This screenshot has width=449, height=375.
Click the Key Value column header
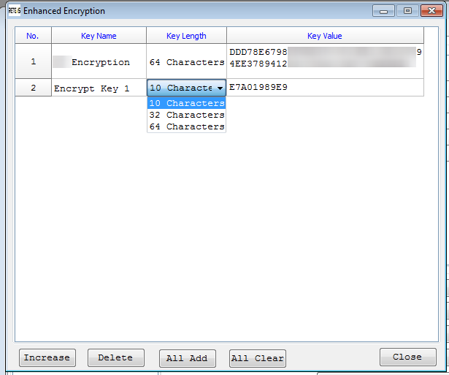pos(324,36)
